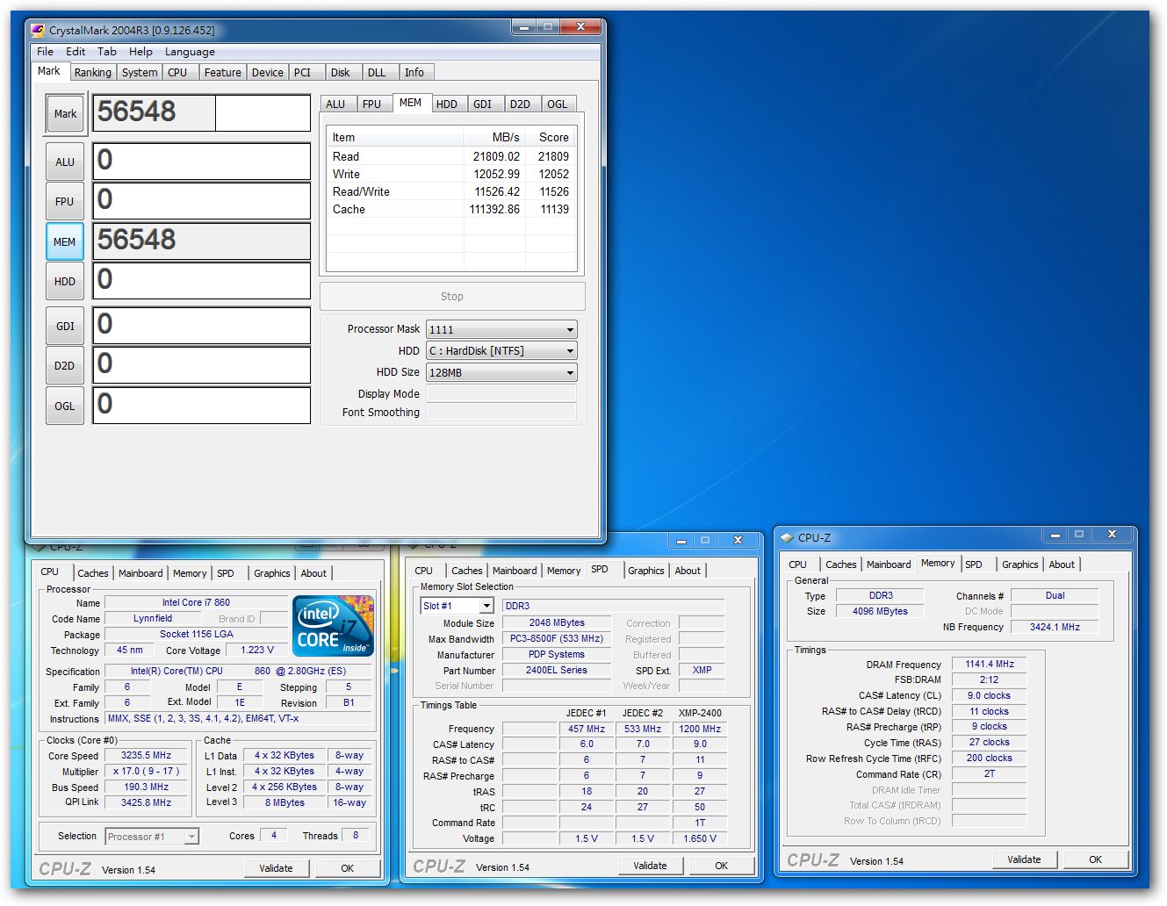This screenshot has width=1167, height=906.
Task: Click the Intel Core i7 logo
Action: click(x=333, y=625)
